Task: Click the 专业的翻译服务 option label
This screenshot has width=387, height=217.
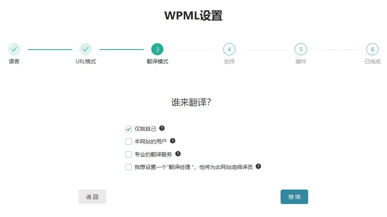Action: pos(153,154)
